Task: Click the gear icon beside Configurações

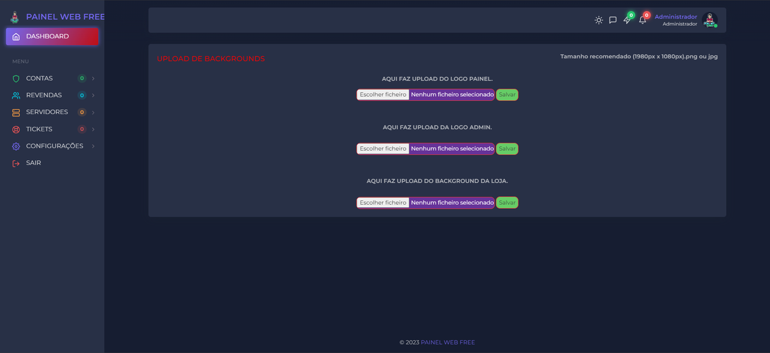Action: 16,146
